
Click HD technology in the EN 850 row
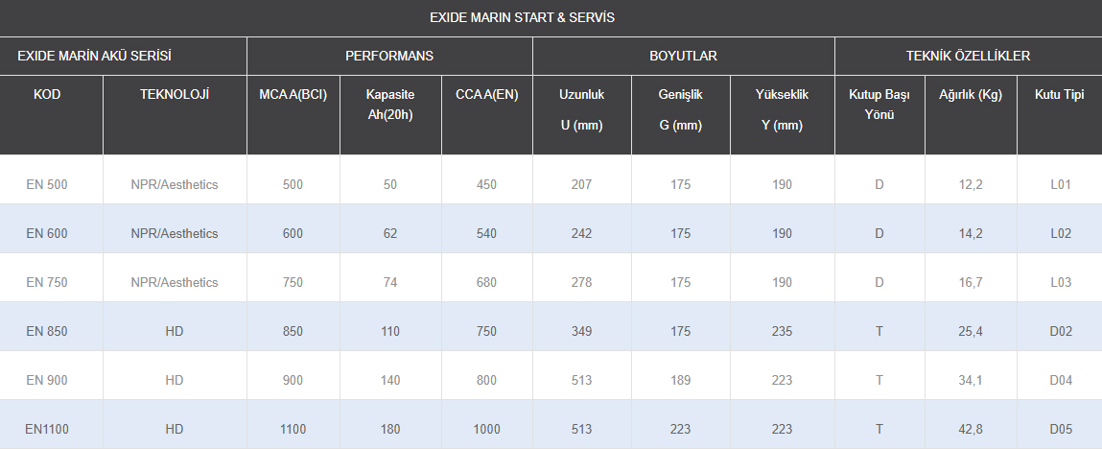[x=175, y=331]
